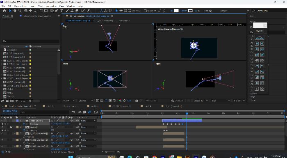Open the Quarter resolution dropdown
287x158 pixels.
(x=86, y=101)
